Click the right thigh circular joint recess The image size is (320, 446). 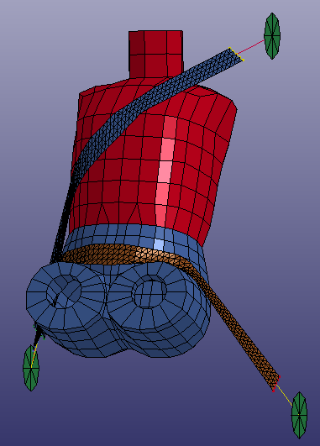[x=149, y=291]
